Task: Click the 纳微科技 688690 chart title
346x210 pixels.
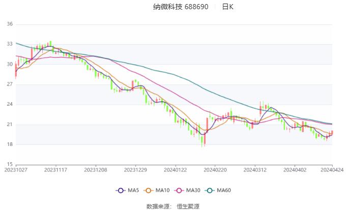Action: [181, 7]
